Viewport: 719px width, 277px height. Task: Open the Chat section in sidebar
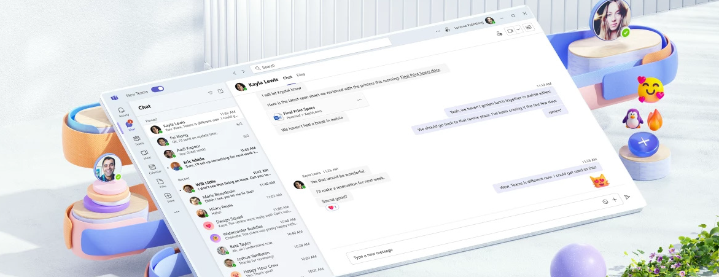(130, 125)
